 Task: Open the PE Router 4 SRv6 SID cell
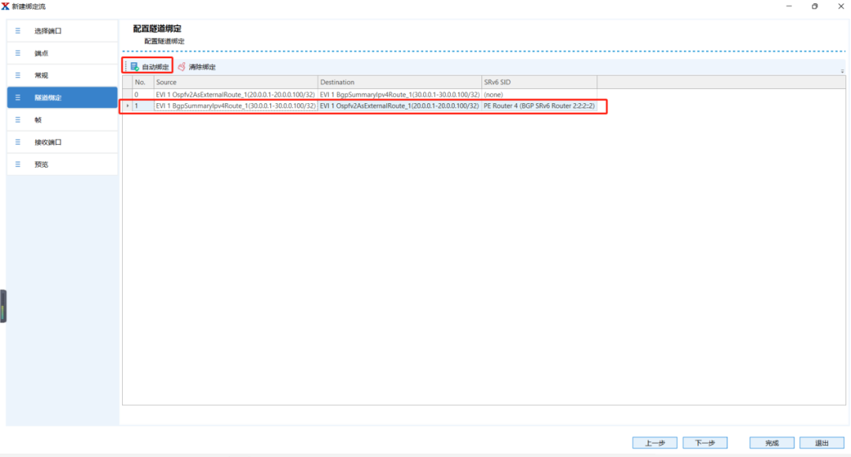coord(540,106)
